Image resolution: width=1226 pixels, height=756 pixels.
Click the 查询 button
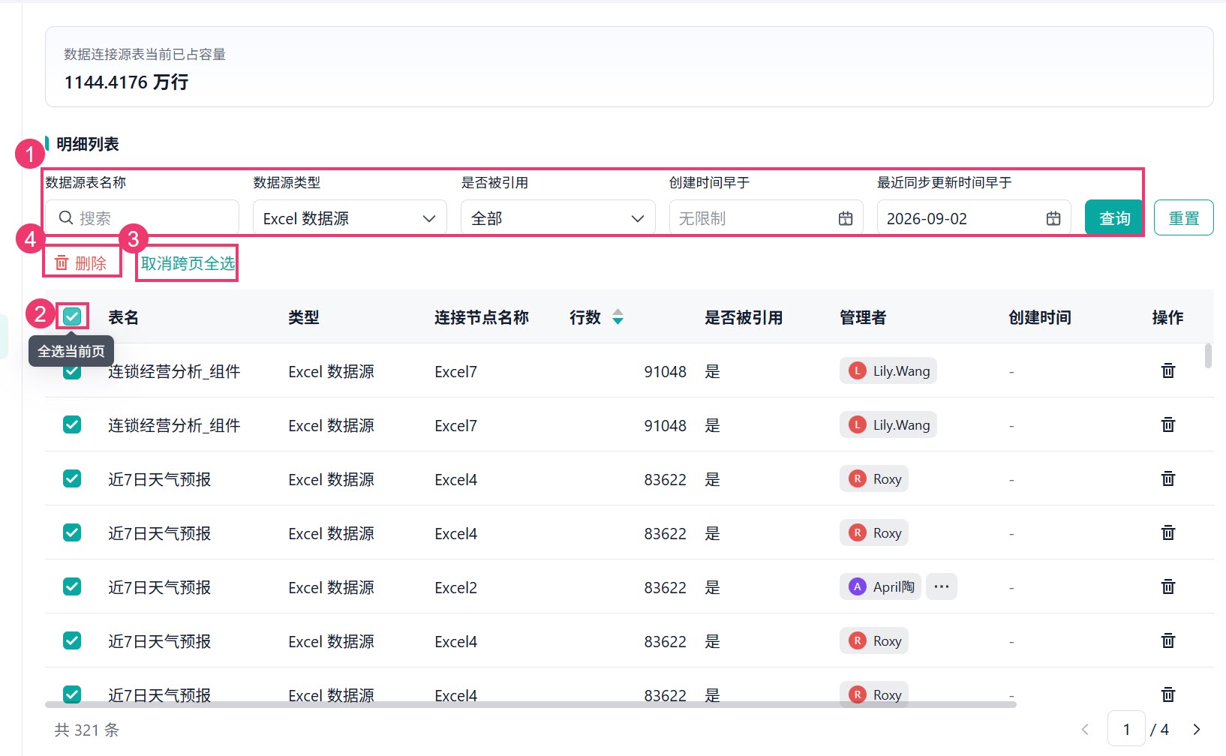click(x=1114, y=218)
